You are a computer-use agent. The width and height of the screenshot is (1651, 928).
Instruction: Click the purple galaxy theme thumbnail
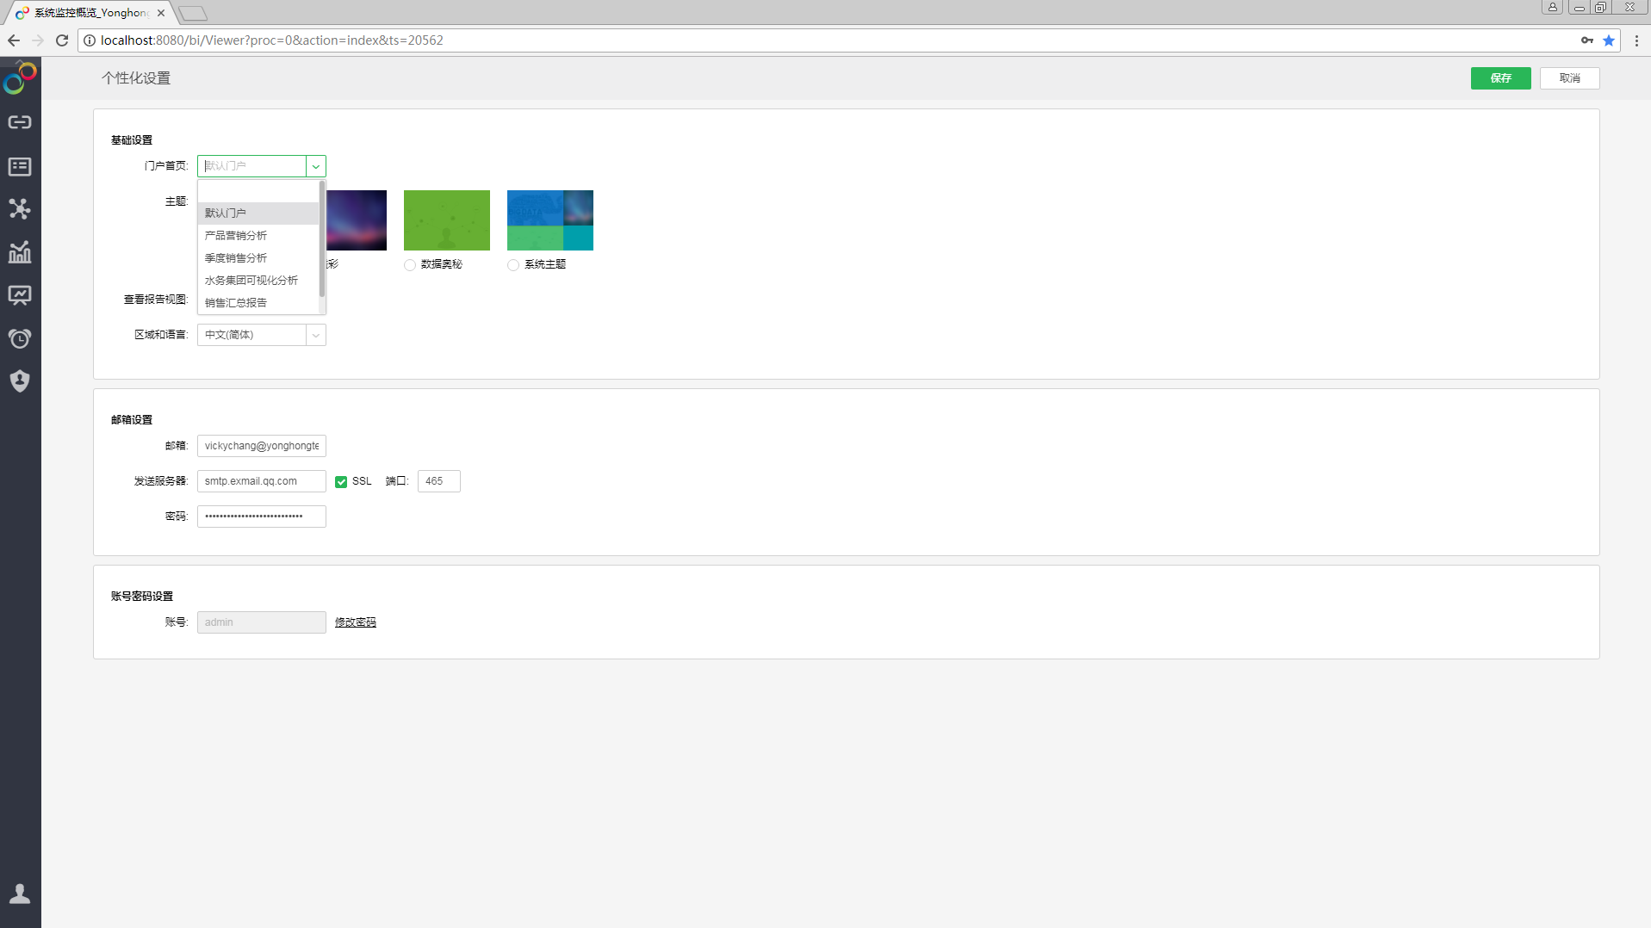[x=357, y=220]
